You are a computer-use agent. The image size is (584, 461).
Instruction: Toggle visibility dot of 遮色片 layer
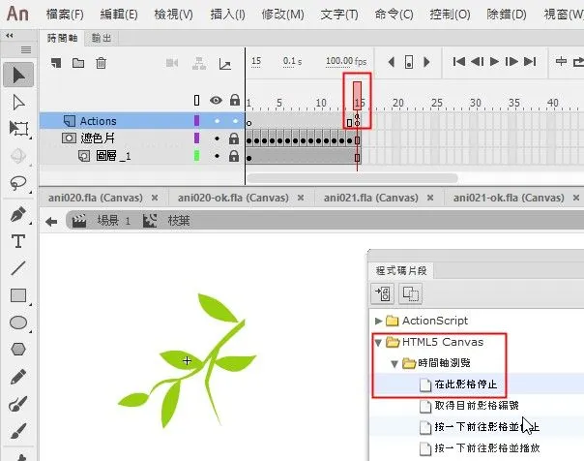217,138
